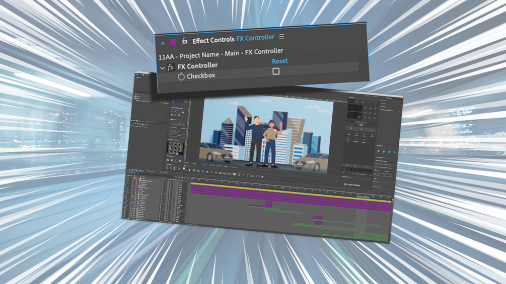Image resolution: width=506 pixels, height=284 pixels.
Task: Click the 11AA - Project Name - Main path text
Action: pyautogui.click(x=199, y=55)
